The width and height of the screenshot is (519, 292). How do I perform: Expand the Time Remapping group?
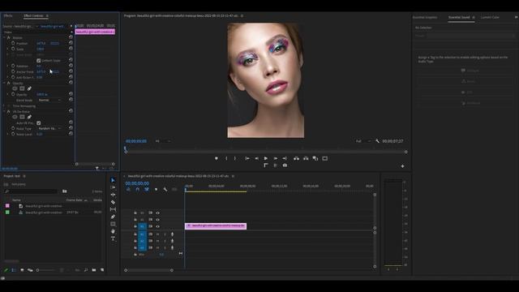(x=4, y=105)
